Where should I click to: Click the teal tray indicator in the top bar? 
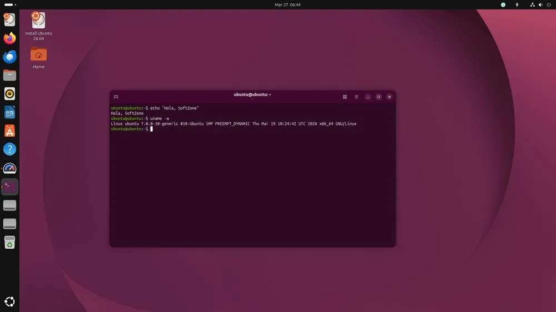tap(503, 4)
